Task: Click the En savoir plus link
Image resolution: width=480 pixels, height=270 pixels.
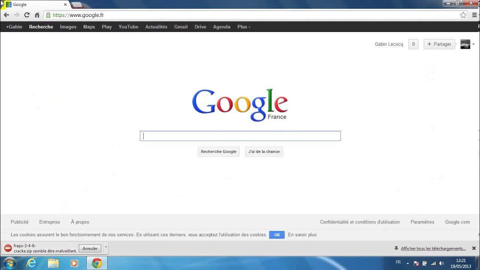Action: click(302, 235)
